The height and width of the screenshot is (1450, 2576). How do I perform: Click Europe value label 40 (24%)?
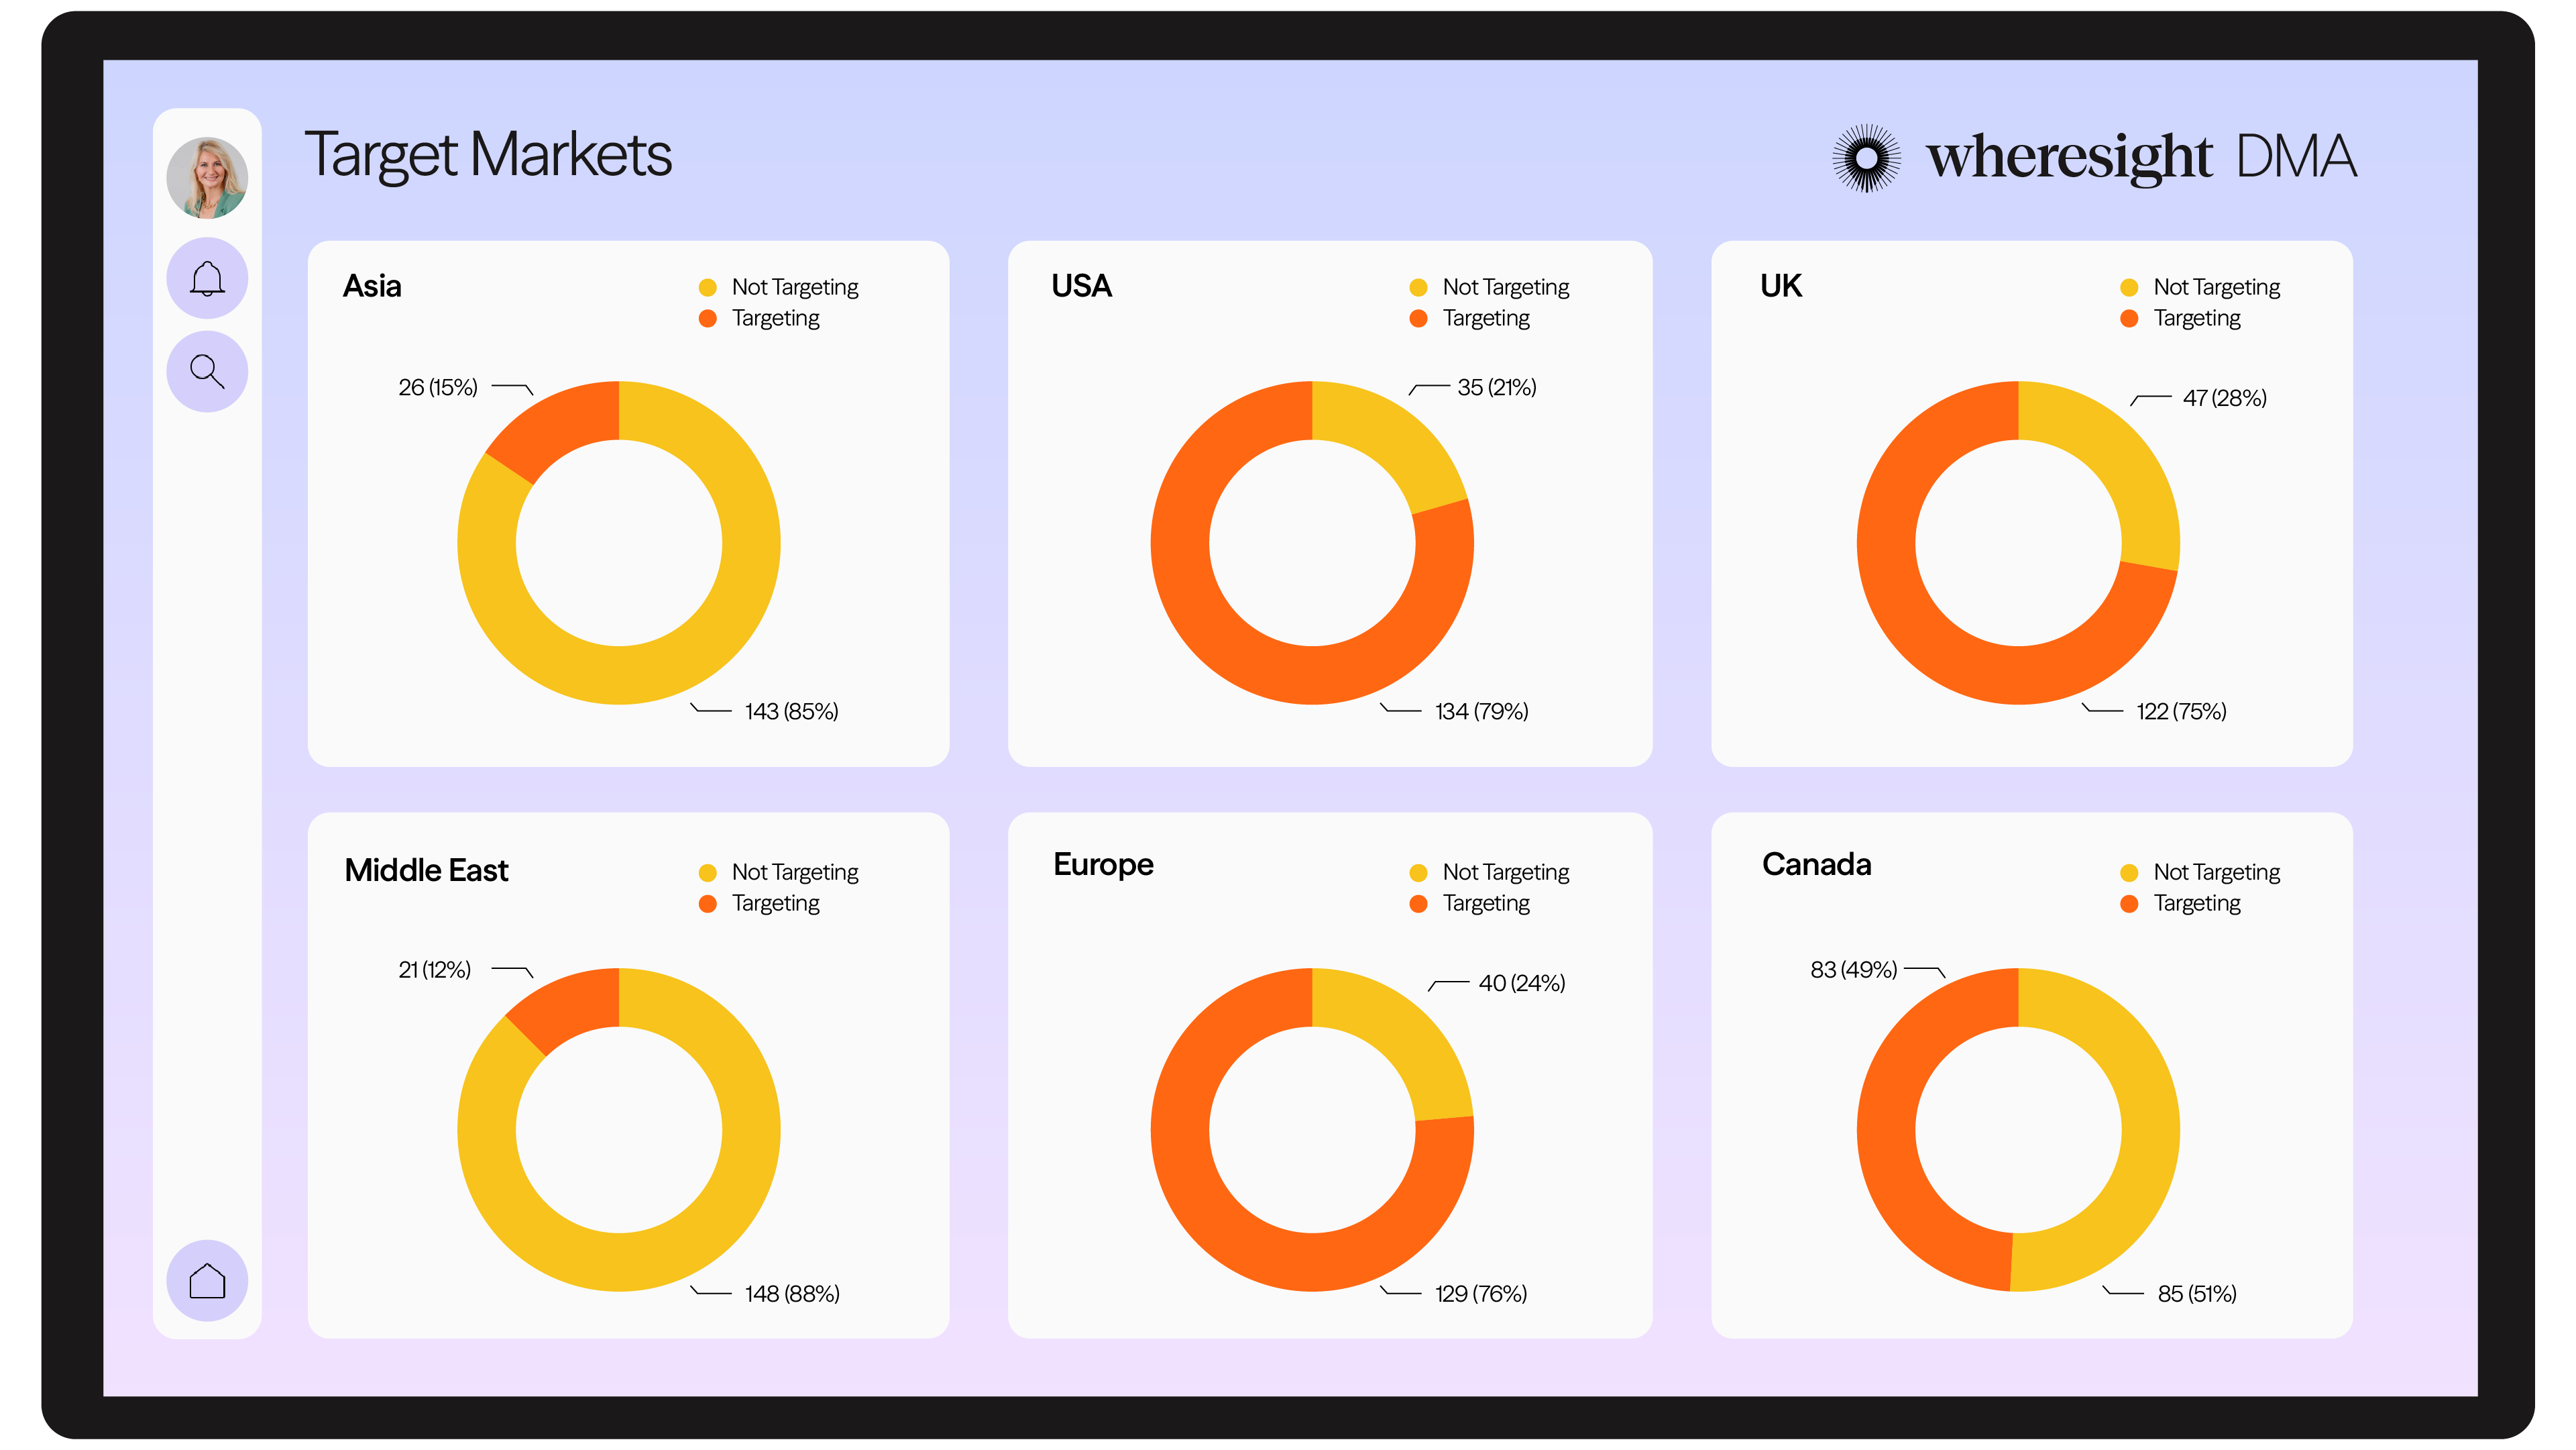coord(1522,984)
